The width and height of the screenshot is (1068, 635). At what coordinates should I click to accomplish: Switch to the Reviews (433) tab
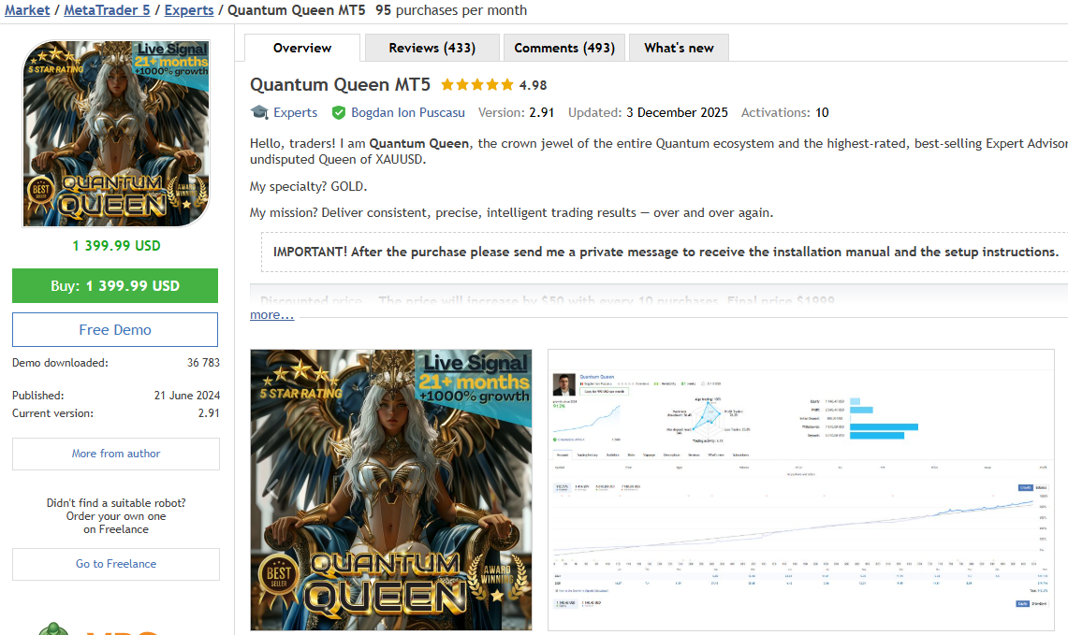click(432, 47)
